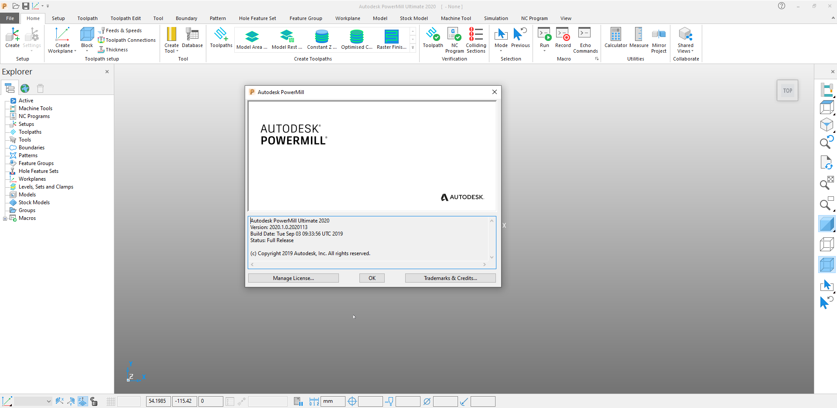
Task: Open Echo Commands
Action: [585, 40]
